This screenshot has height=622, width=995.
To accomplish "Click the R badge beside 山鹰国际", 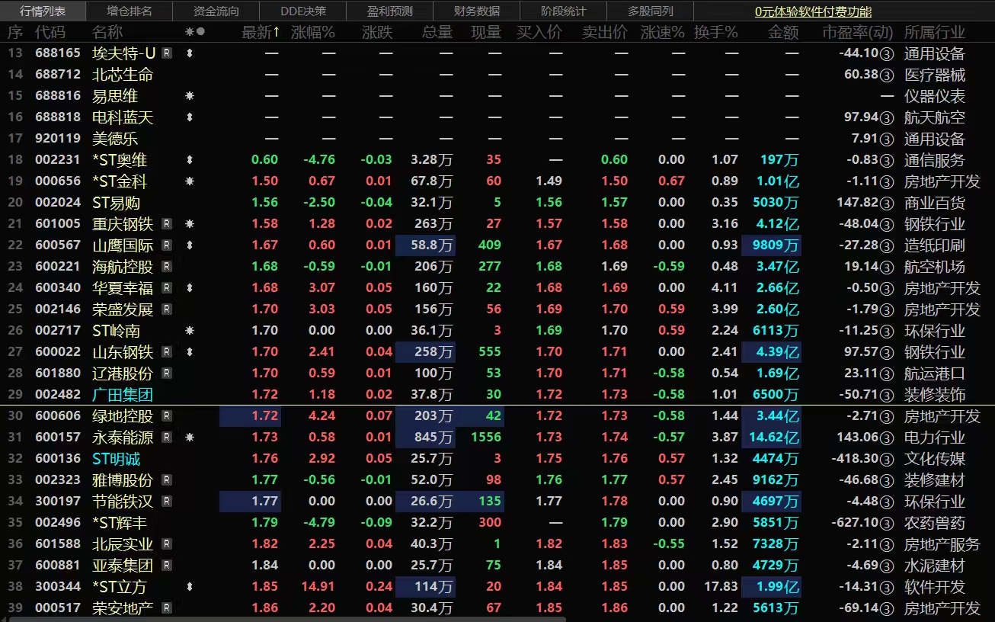I will (167, 245).
